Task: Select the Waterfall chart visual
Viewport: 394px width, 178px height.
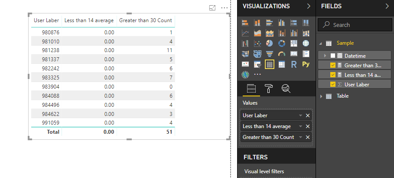Action: click(245, 43)
